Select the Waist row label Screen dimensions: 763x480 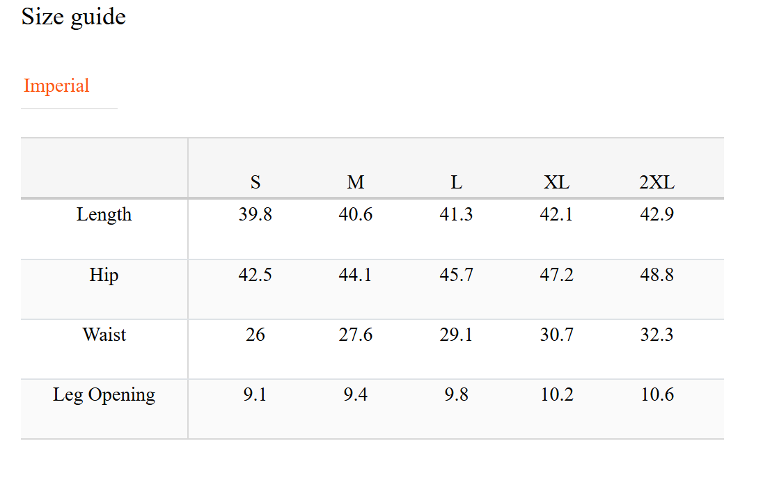tap(104, 335)
